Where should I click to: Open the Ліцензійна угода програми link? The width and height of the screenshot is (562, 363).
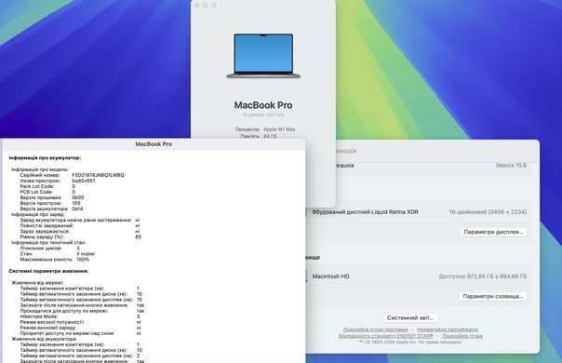(x=375, y=329)
